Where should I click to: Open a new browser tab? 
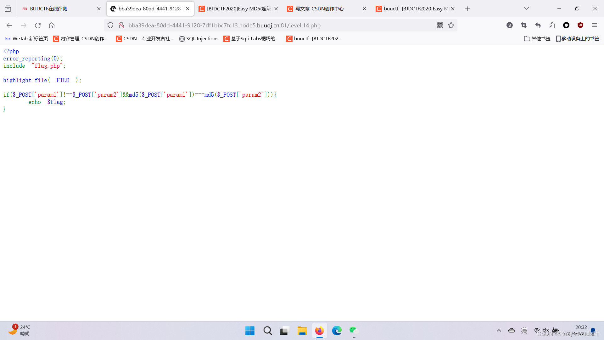(x=467, y=9)
